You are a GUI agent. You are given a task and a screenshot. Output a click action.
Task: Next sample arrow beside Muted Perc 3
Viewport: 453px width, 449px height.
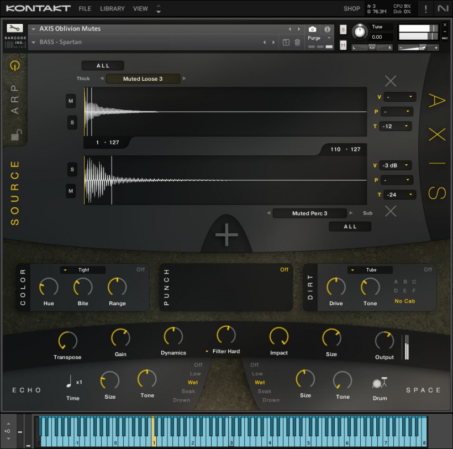351,213
